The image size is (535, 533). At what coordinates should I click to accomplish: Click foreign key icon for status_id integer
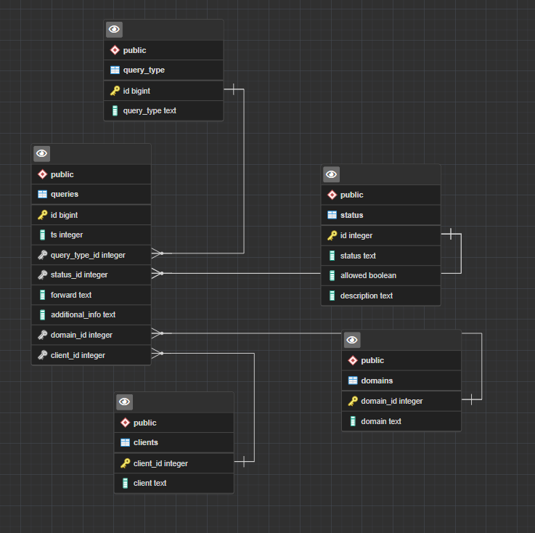click(x=42, y=274)
